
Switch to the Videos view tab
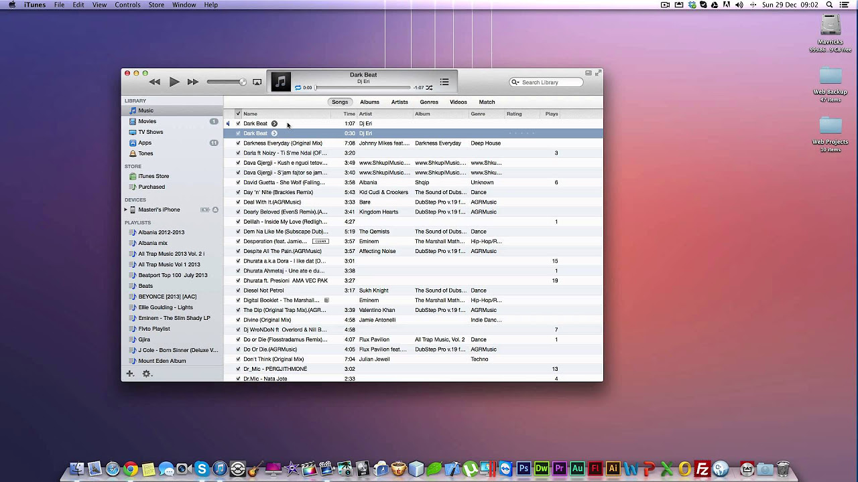click(x=458, y=102)
